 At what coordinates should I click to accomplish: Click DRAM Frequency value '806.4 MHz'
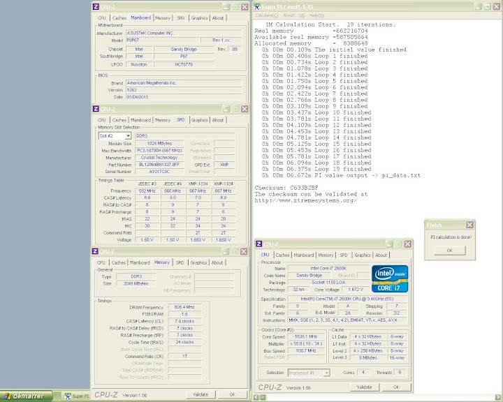(x=184, y=307)
